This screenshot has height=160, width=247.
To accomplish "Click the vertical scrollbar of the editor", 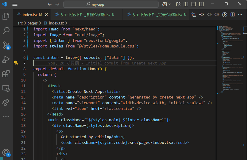I will click(245, 93).
